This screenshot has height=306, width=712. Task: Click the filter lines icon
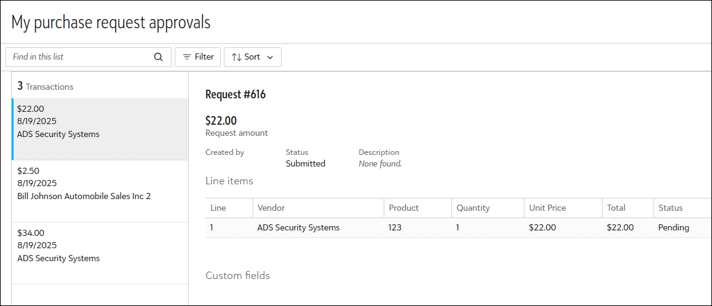(x=187, y=57)
